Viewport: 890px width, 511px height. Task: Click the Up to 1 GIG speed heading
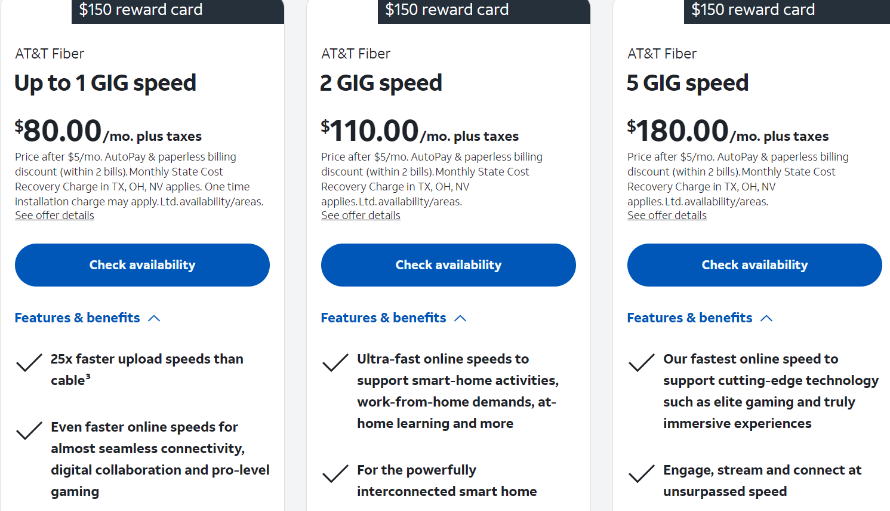[x=105, y=83]
